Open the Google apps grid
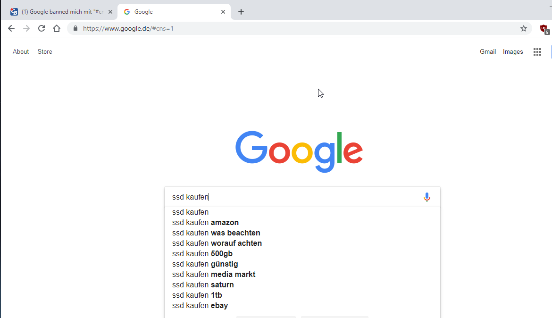552x318 pixels. coord(537,51)
